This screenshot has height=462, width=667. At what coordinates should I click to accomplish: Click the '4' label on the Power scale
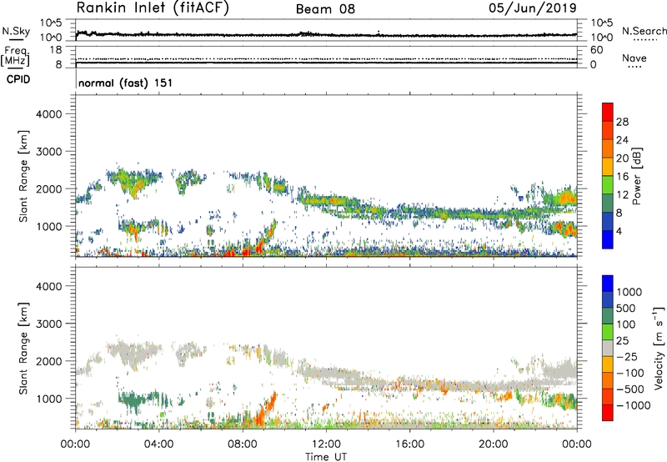click(x=619, y=231)
